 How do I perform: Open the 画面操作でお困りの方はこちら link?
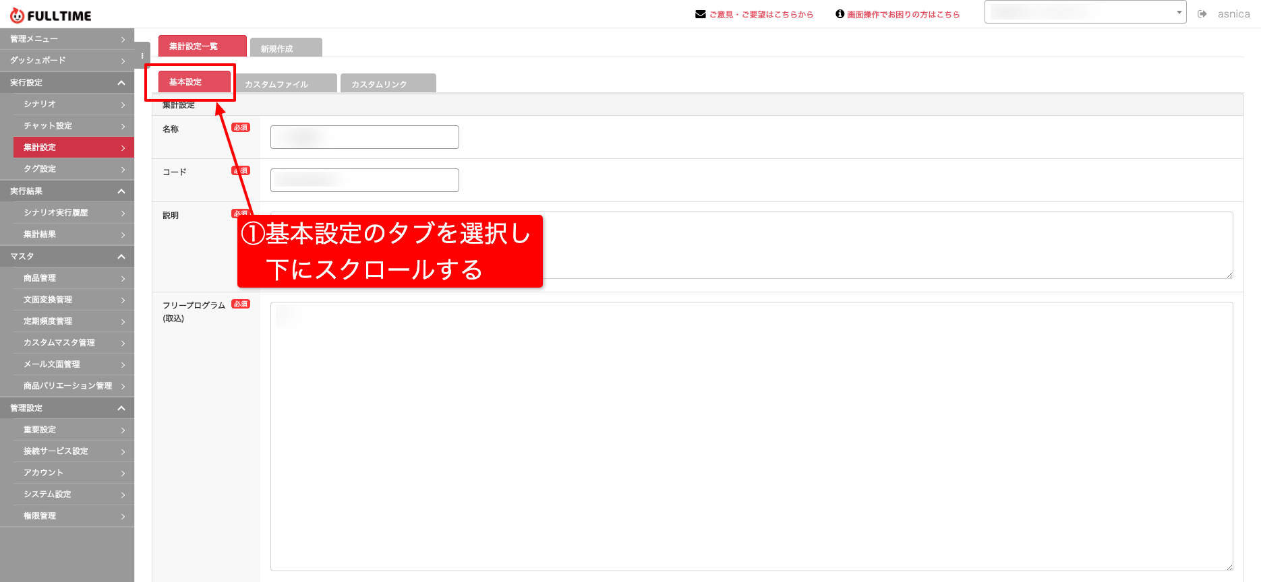click(904, 14)
